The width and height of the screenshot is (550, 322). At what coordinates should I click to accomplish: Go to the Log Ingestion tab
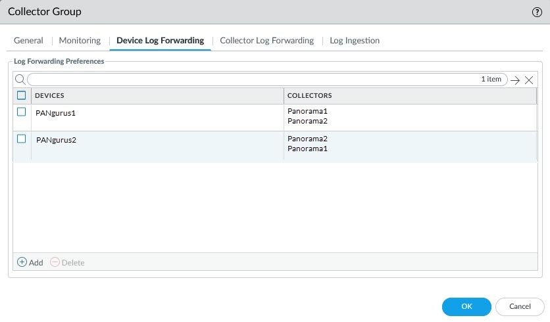[x=354, y=40]
